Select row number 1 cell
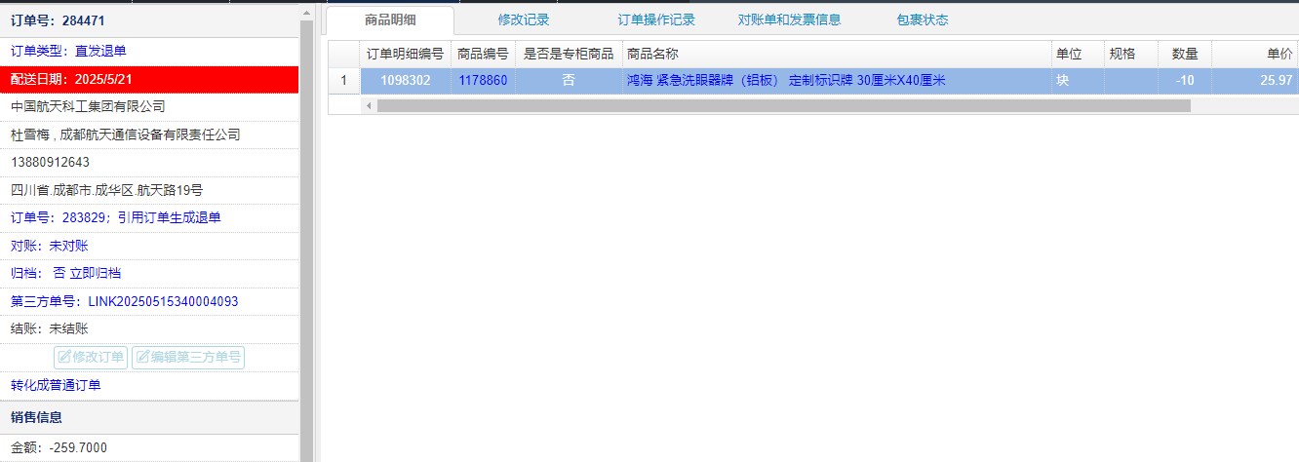The image size is (1299, 462). (343, 81)
